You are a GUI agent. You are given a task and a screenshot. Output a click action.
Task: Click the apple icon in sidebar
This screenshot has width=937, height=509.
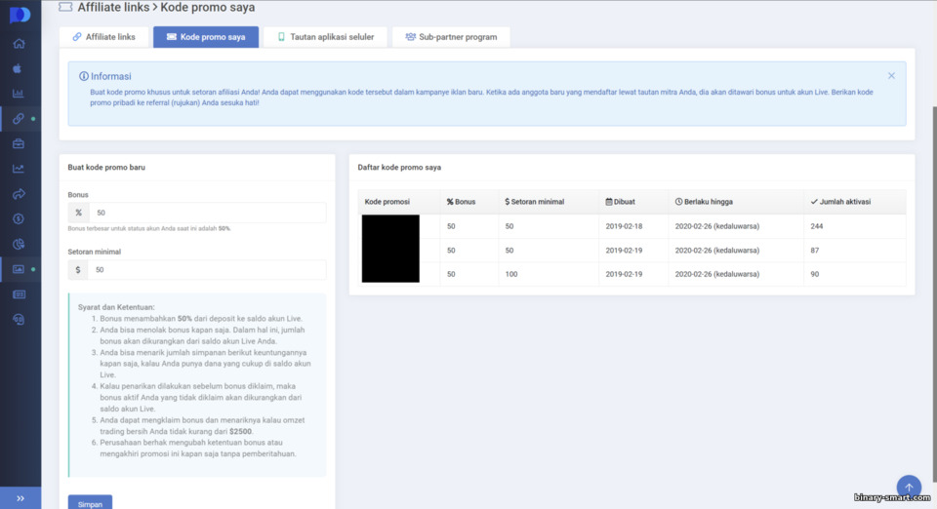click(x=18, y=68)
